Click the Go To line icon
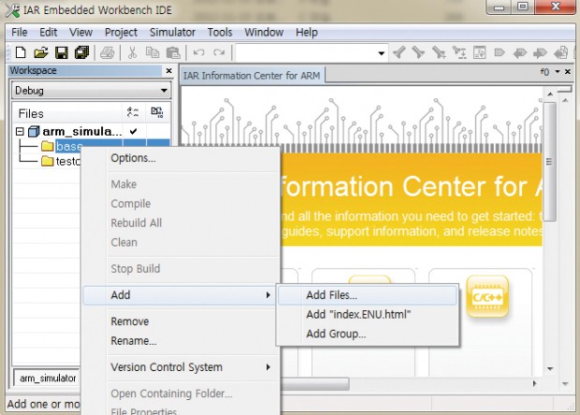The image size is (580, 415). tap(480, 52)
